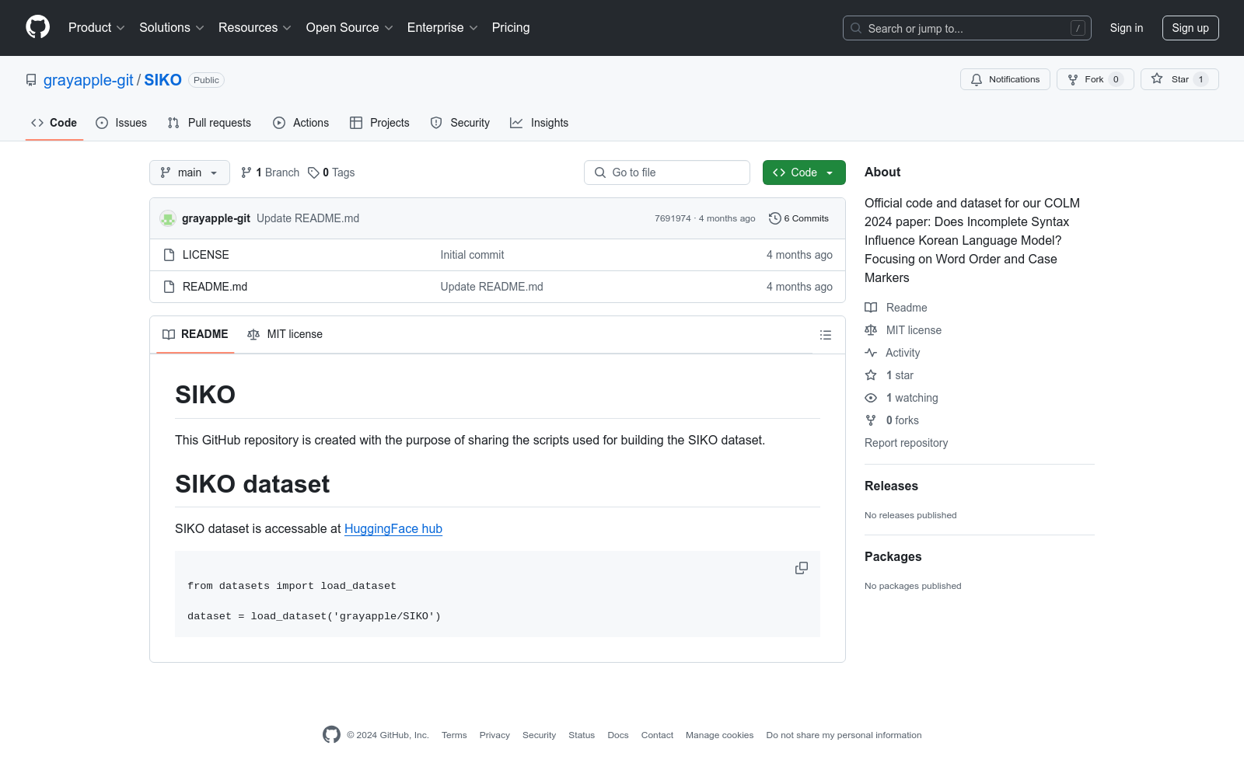Open MIT license link in About sidebar
Image resolution: width=1244 pixels, height=777 pixels.
point(903,330)
